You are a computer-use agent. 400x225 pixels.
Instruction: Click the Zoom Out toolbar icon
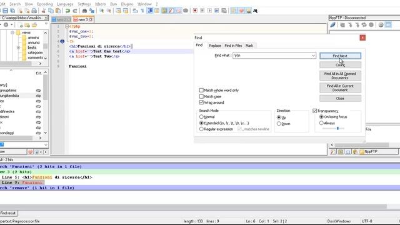pyautogui.click(x=109, y=11)
